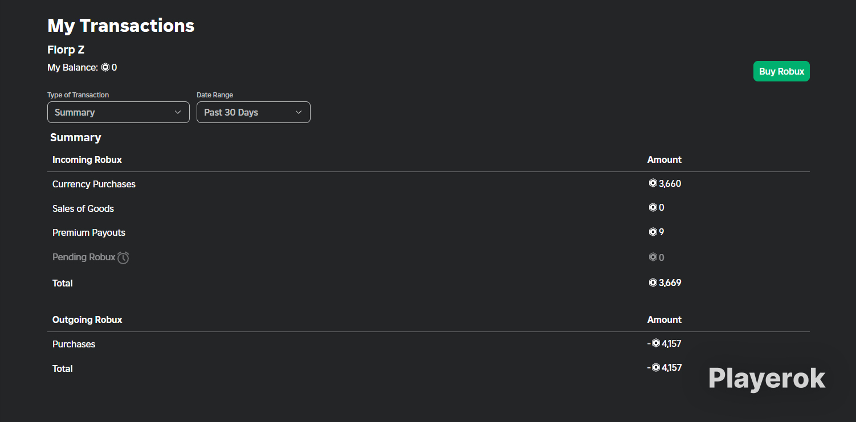This screenshot has height=422, width=856.
Task: Click Robux icon beside Premium Payouts amount
Action: click(x=653, y=232)
